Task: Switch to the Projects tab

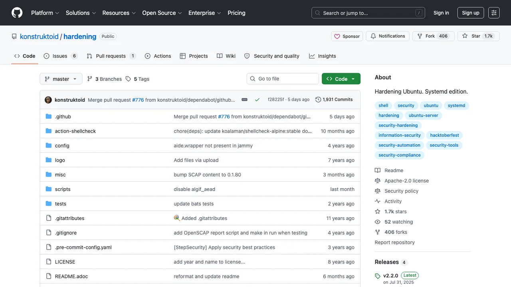Action: [x=194, y=56]
